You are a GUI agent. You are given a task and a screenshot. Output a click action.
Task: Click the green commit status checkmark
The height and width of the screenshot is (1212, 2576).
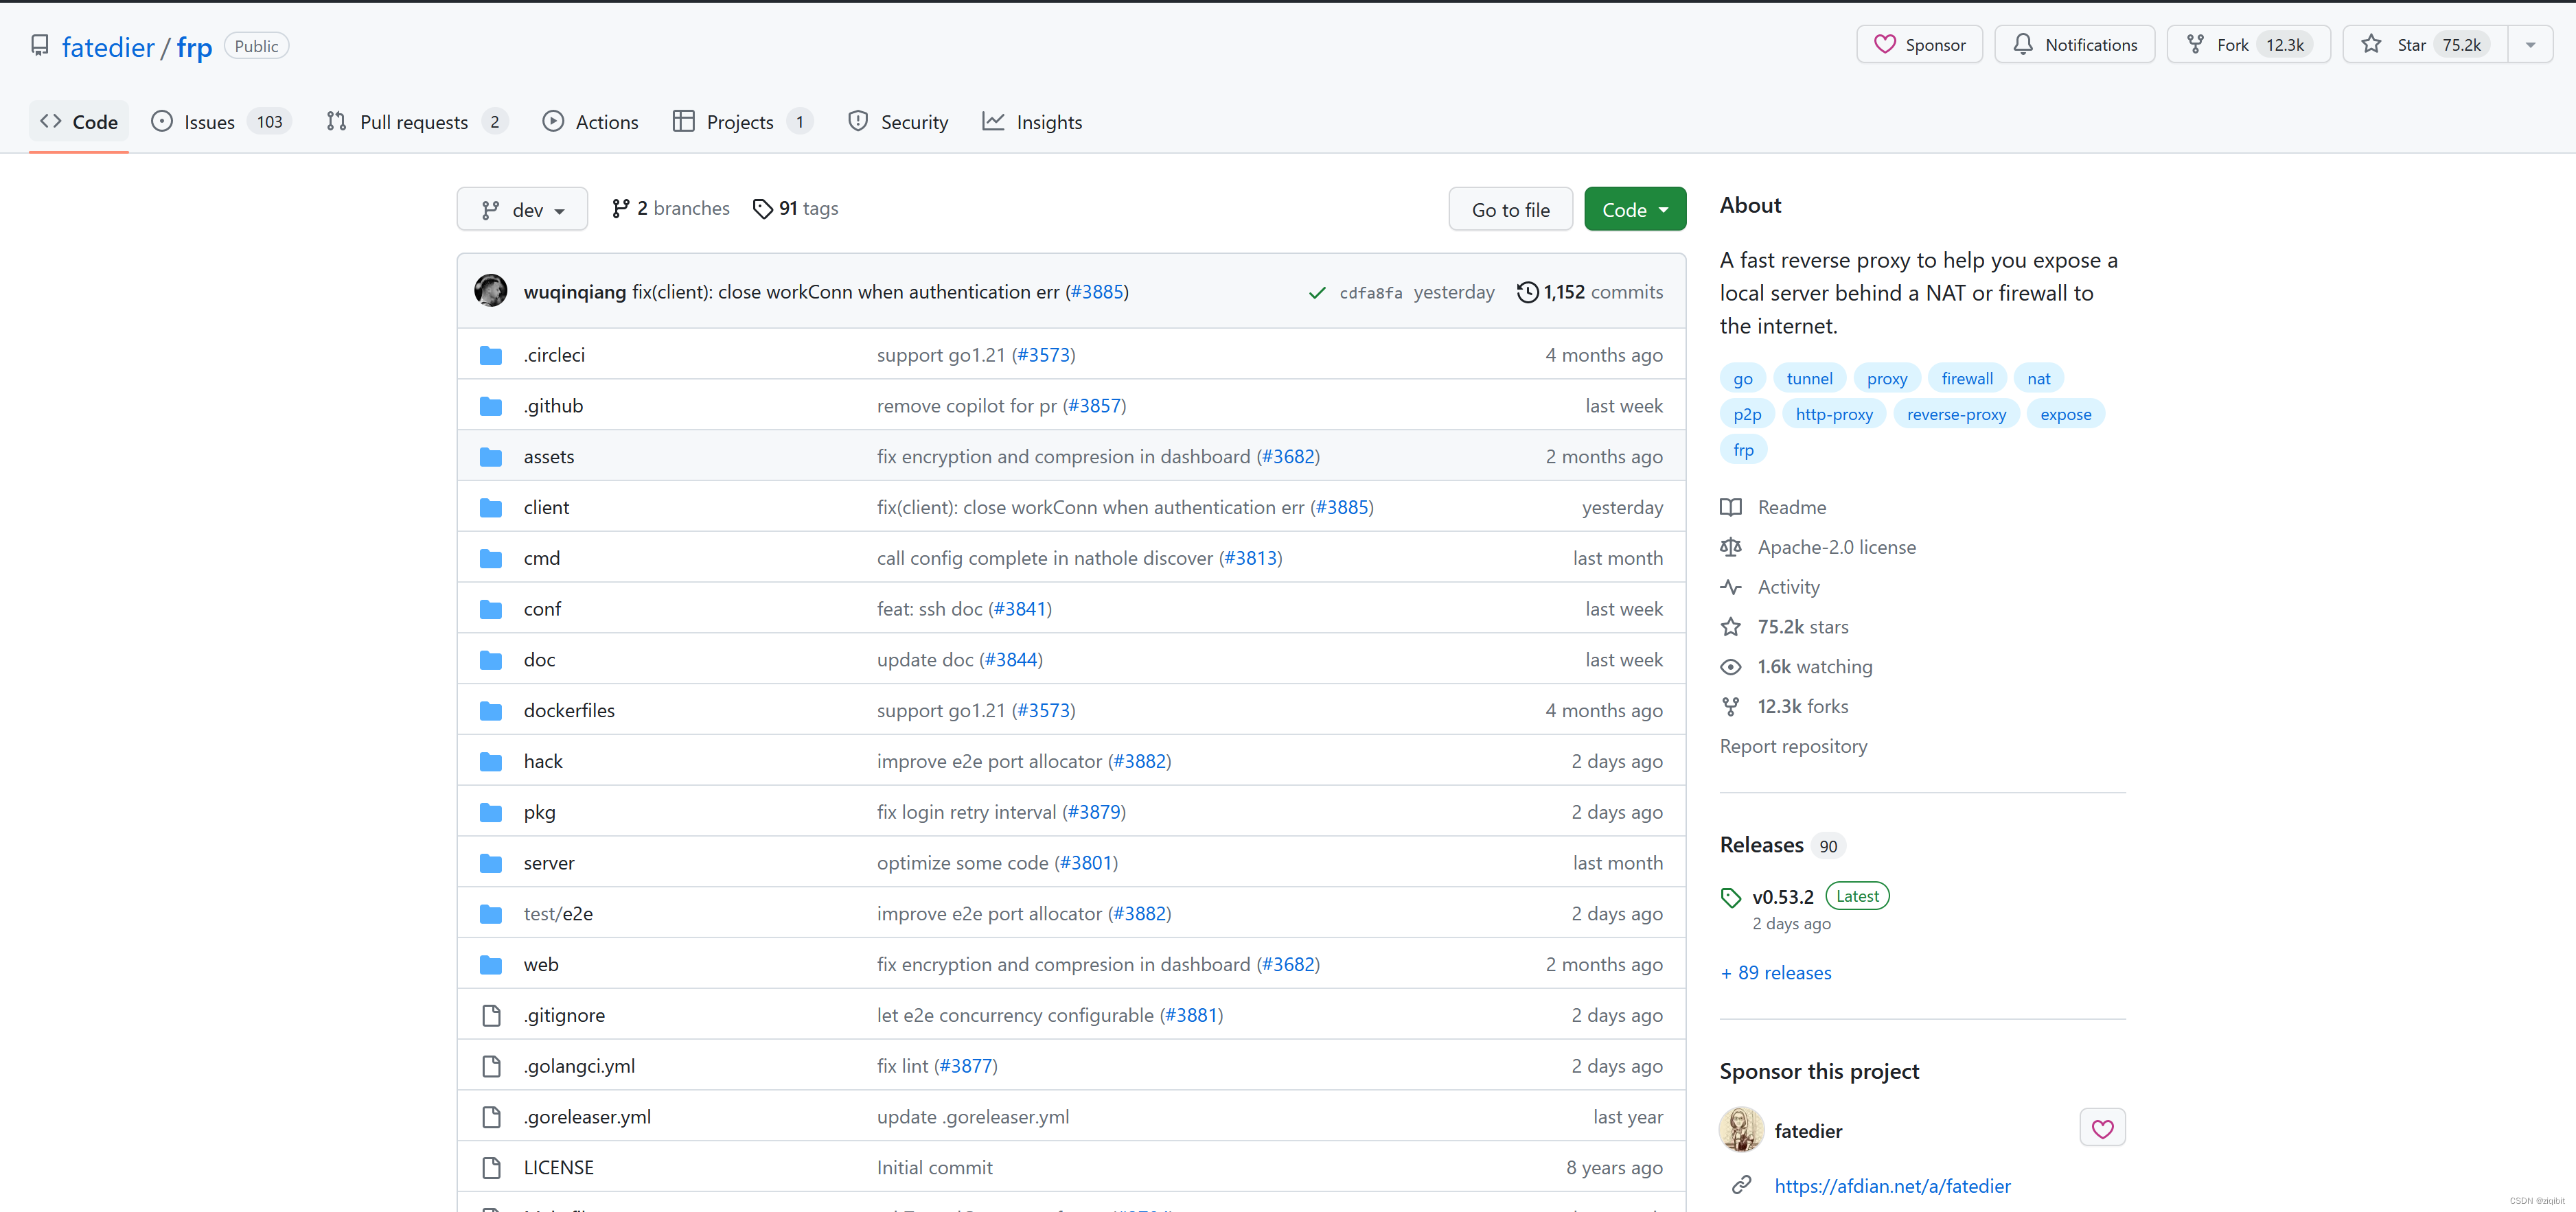click(x=1317, y=293)
